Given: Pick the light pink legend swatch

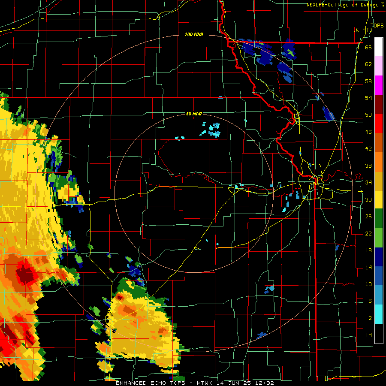Looking at the screenshot, I should pos(379,66).
